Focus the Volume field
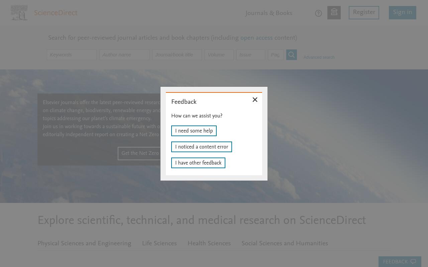Image resolution: width=428 pixels, height=267 pixels. (219, 55)
